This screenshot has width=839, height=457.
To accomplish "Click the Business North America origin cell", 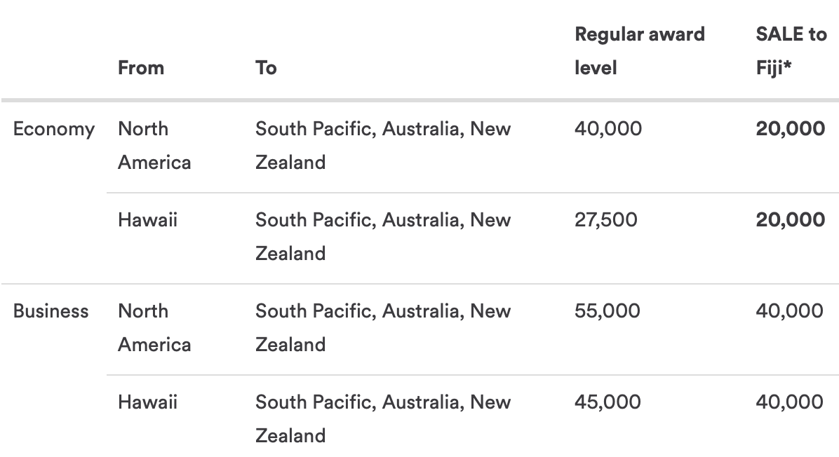I will (x=154, y=327).
